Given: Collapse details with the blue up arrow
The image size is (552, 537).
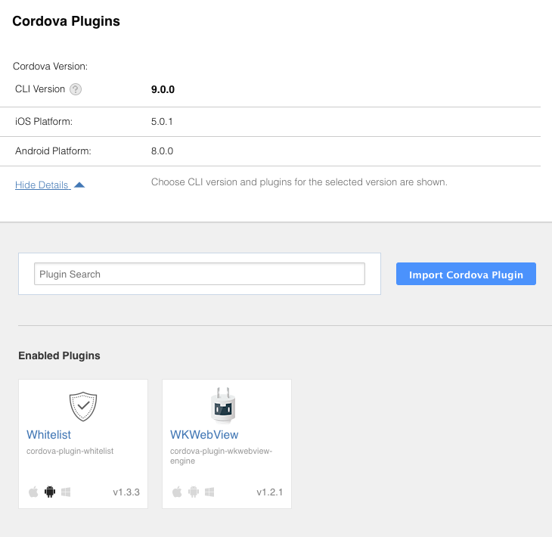Looking at the screenshot, I should click(79, 185).
